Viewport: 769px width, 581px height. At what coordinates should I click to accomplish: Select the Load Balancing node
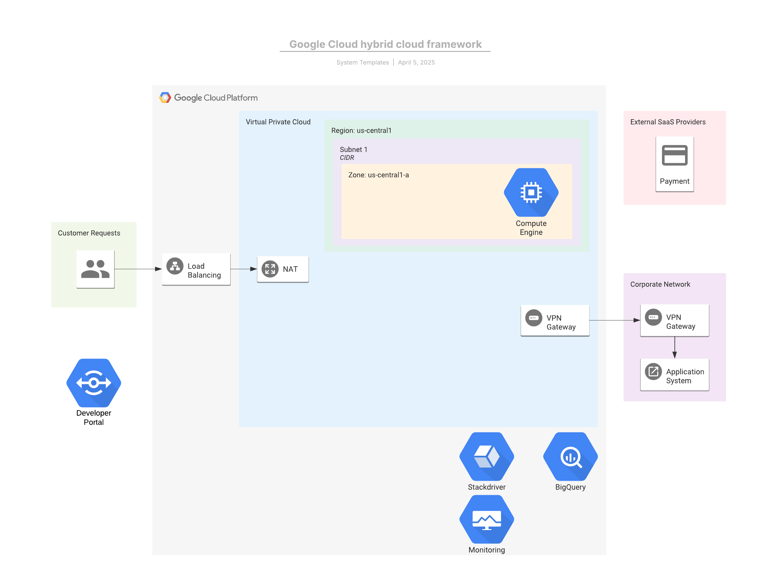coord(196,270)
